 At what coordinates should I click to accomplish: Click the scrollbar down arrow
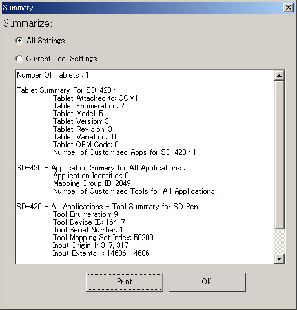point(280,258)
